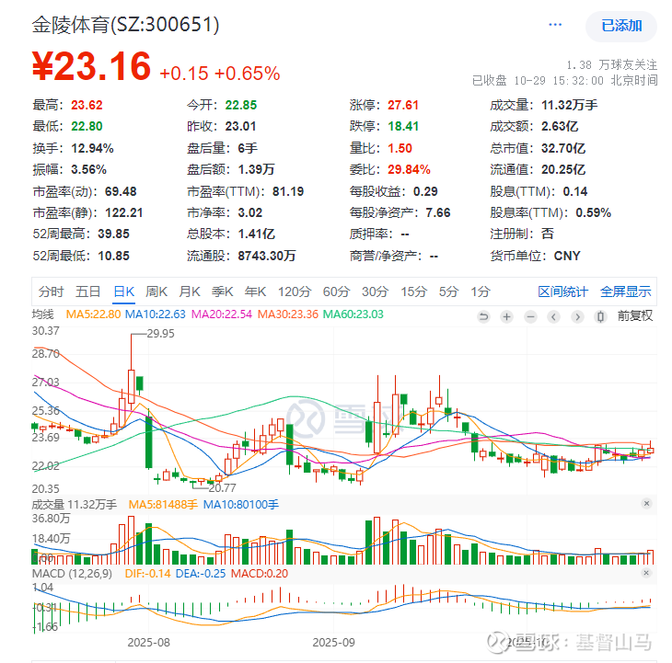Click the 换手 12.94% turnover value
This screenshot has height=663, width=672.
coord(92,149)
